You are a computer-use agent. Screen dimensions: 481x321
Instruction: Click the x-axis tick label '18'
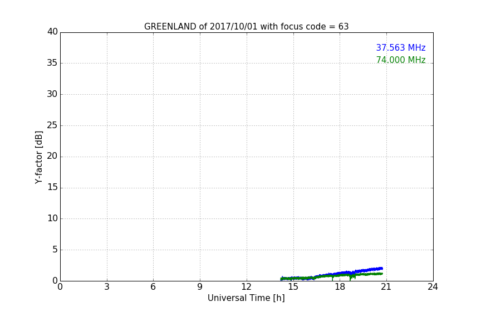340,287
